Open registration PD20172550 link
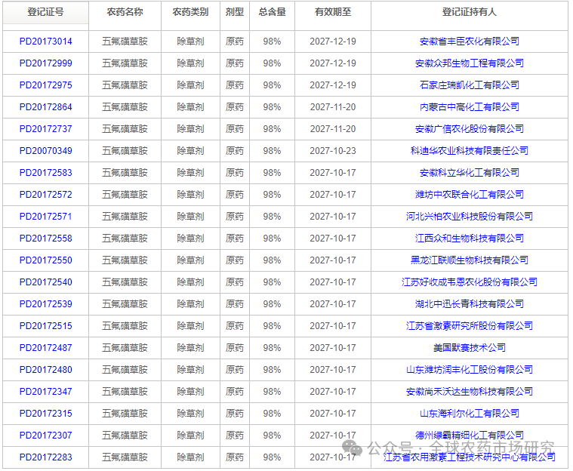Viewport: 573px width, 471px height. [46, 260]
